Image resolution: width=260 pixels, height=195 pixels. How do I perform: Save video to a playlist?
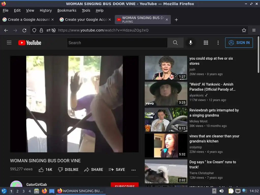tap(117, 169)
